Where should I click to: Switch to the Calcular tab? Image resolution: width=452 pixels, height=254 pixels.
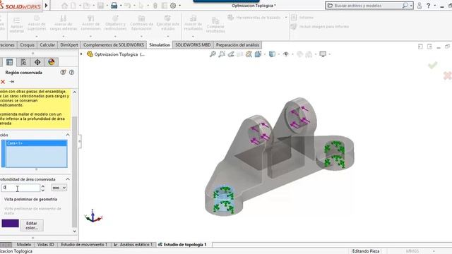point(47,45)
